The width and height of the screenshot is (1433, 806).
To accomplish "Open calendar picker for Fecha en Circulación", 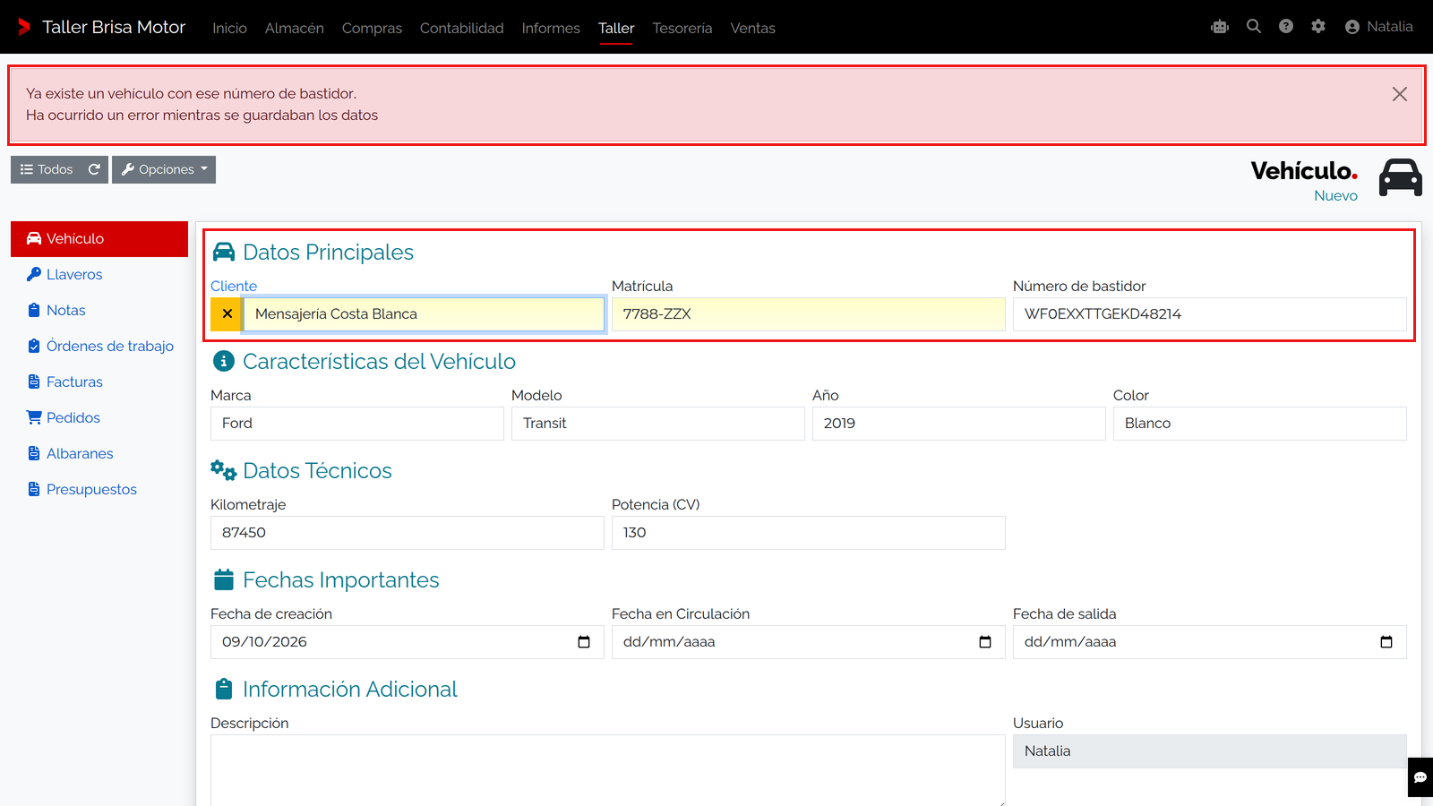I will (x=985, y=642).
